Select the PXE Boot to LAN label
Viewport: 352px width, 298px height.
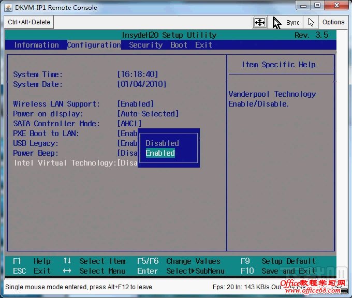point(46,133)
